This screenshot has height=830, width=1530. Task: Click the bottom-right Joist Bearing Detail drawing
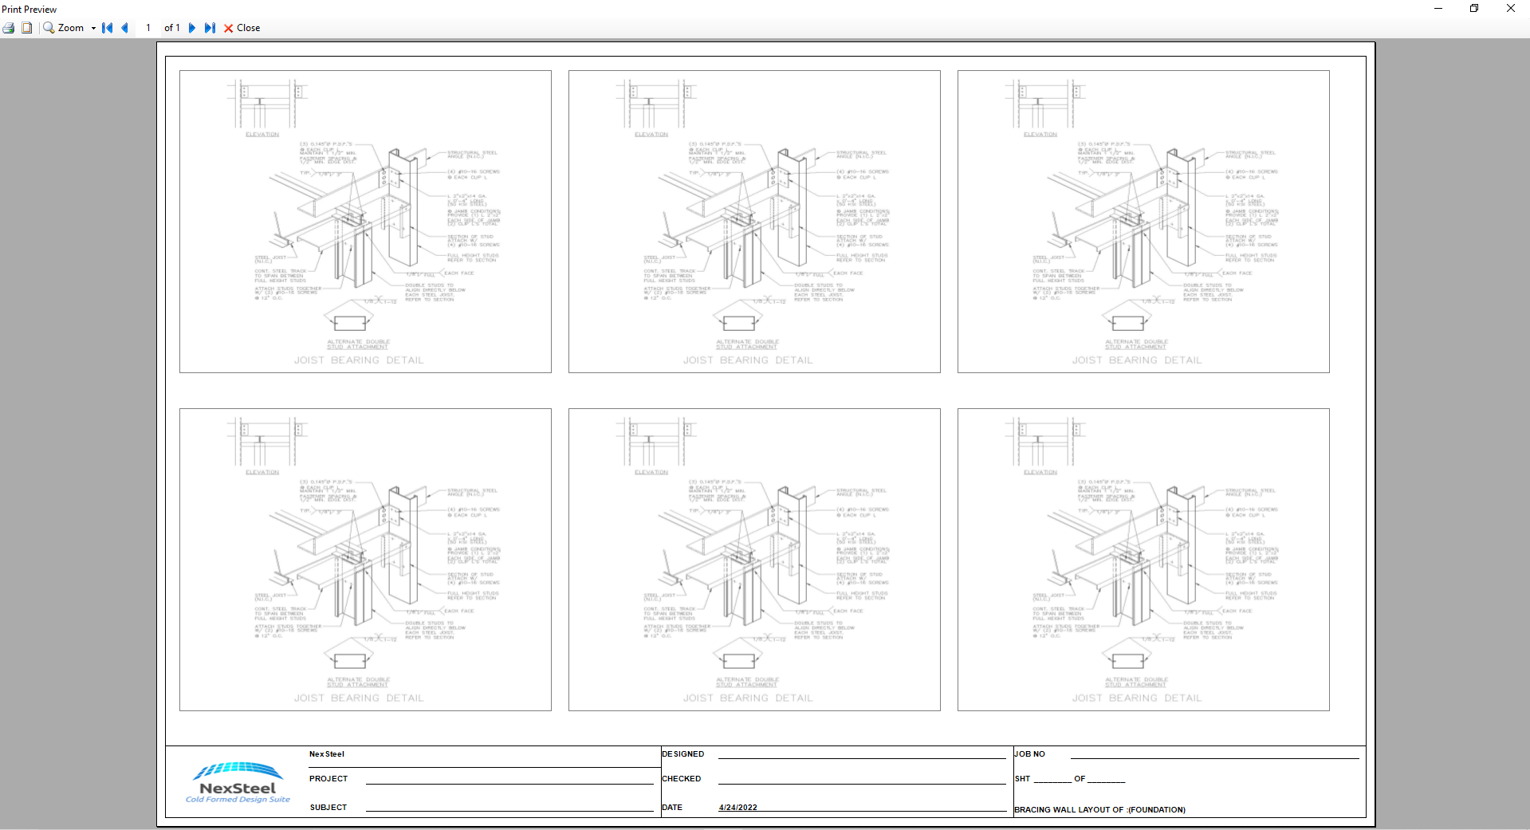[x=1143, y=560]
